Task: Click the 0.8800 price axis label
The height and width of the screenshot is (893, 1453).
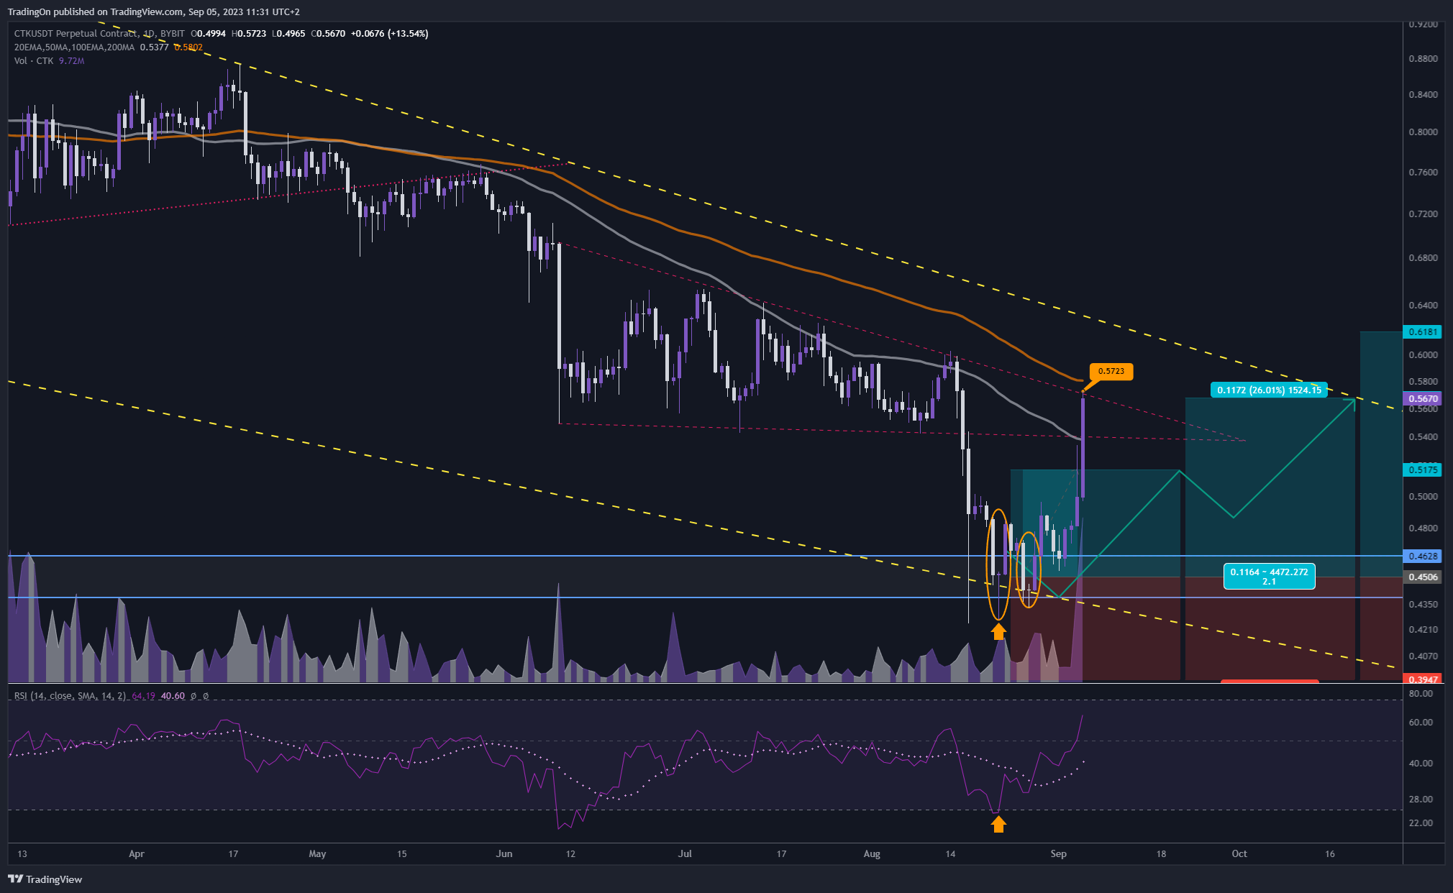Action: pyautogui.click(x=1423, y=59)
